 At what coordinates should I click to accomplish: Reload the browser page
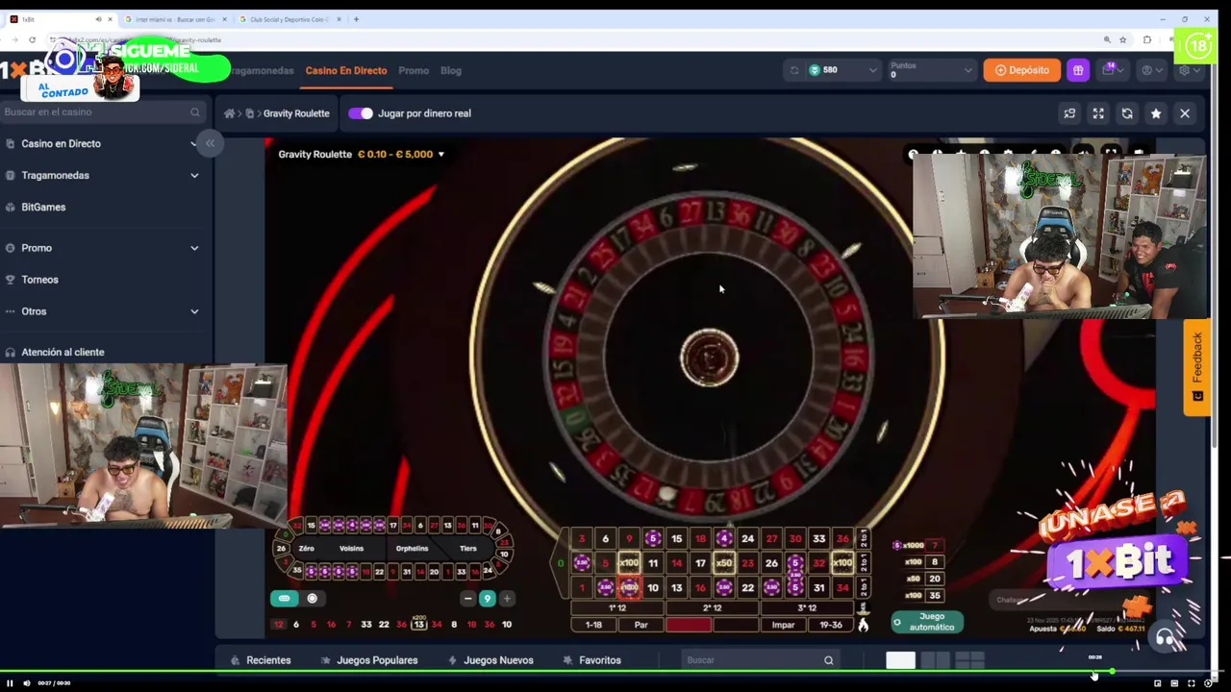[32, 39]
